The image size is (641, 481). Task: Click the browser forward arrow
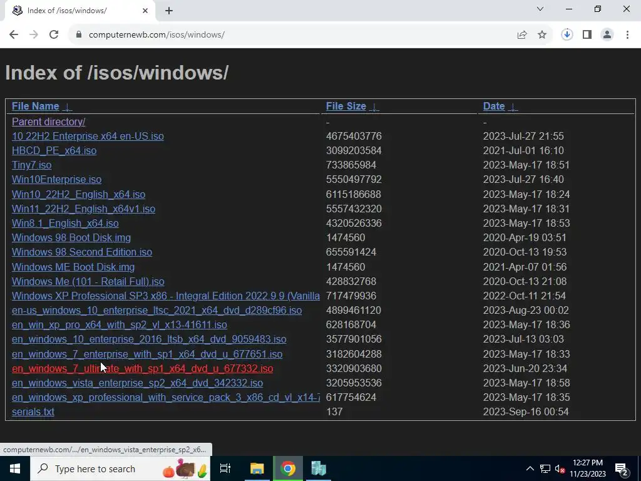[34, 35]
